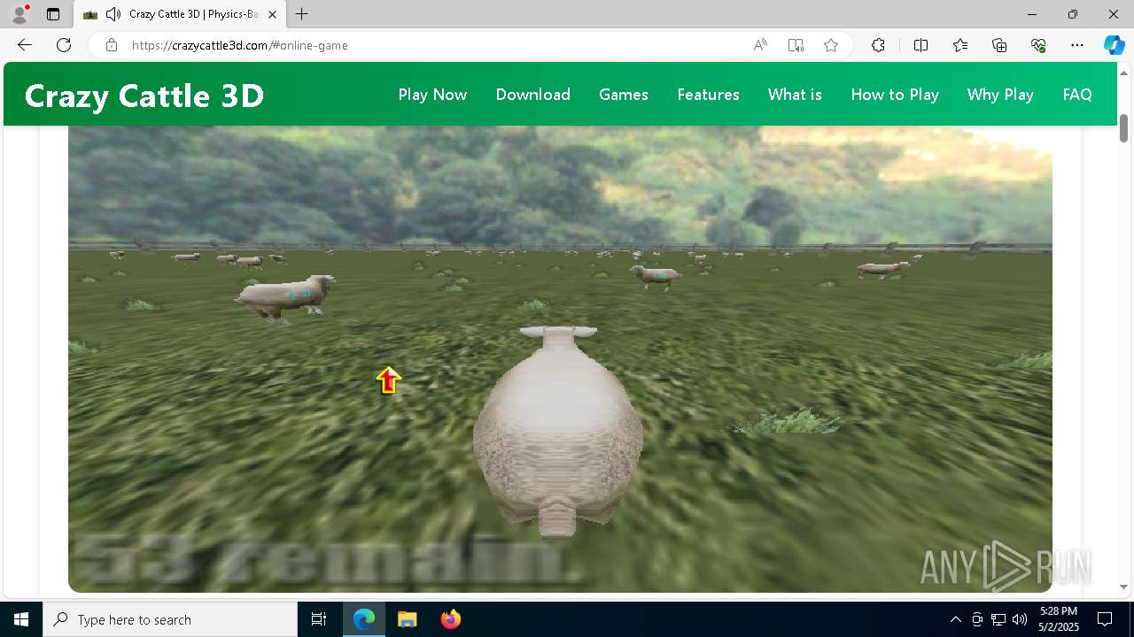
Task: Open the Favorites list icon
Action: [x=960, y=45]
